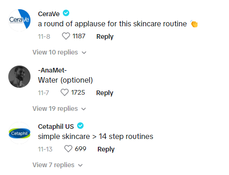Screen dimensions: 229x175
Task: Expand View 10 replies under CeraVe
Action: [x=60, y=52]
